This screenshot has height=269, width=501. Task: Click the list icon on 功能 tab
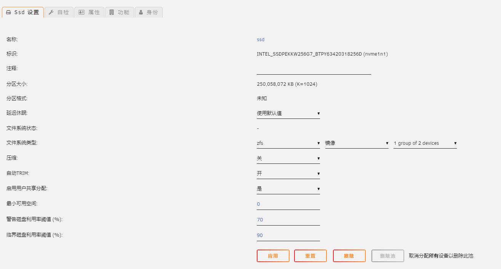click(x=112, y=12)
